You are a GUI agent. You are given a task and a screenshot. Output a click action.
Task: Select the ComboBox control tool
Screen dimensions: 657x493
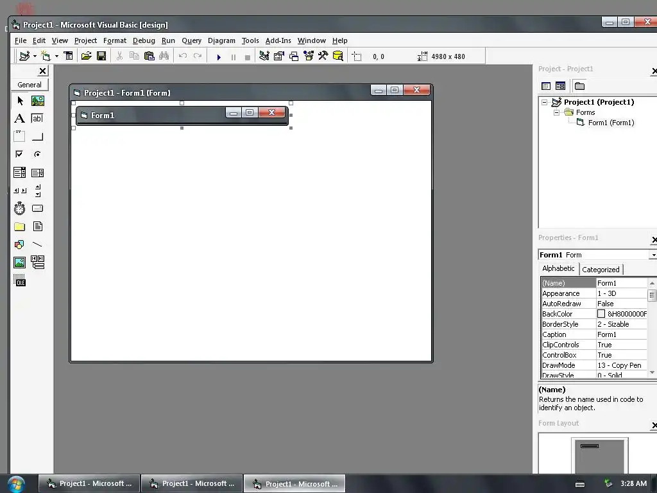click(20, 172)
